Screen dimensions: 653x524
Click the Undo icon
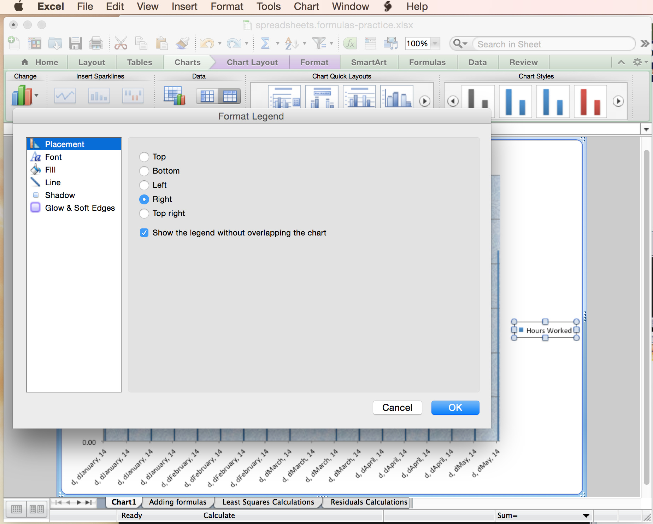pos(207,43)
